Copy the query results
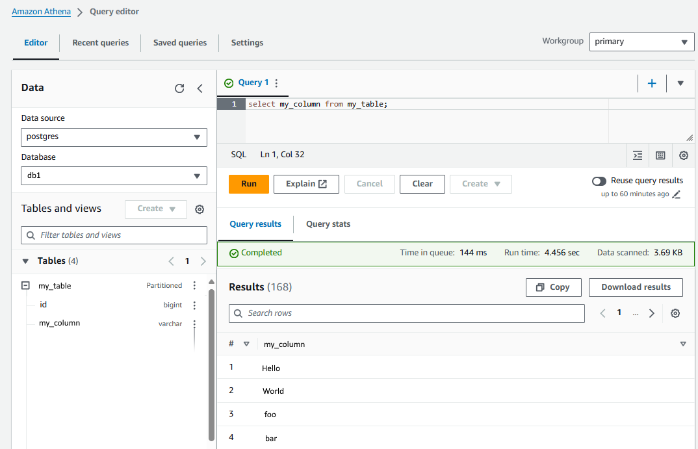The width and height of the screenshot is (698, 449). point(553,287)
